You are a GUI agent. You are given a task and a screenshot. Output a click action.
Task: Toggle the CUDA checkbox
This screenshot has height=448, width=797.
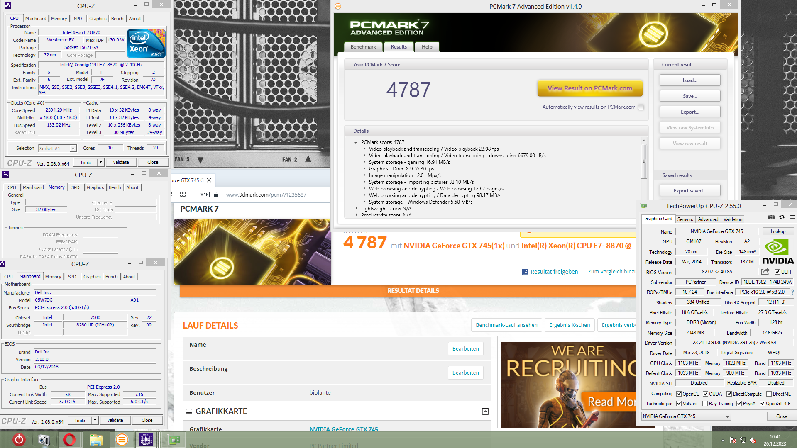[706, 394]
